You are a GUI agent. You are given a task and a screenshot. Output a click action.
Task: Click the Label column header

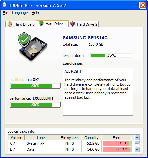point(41,138)
